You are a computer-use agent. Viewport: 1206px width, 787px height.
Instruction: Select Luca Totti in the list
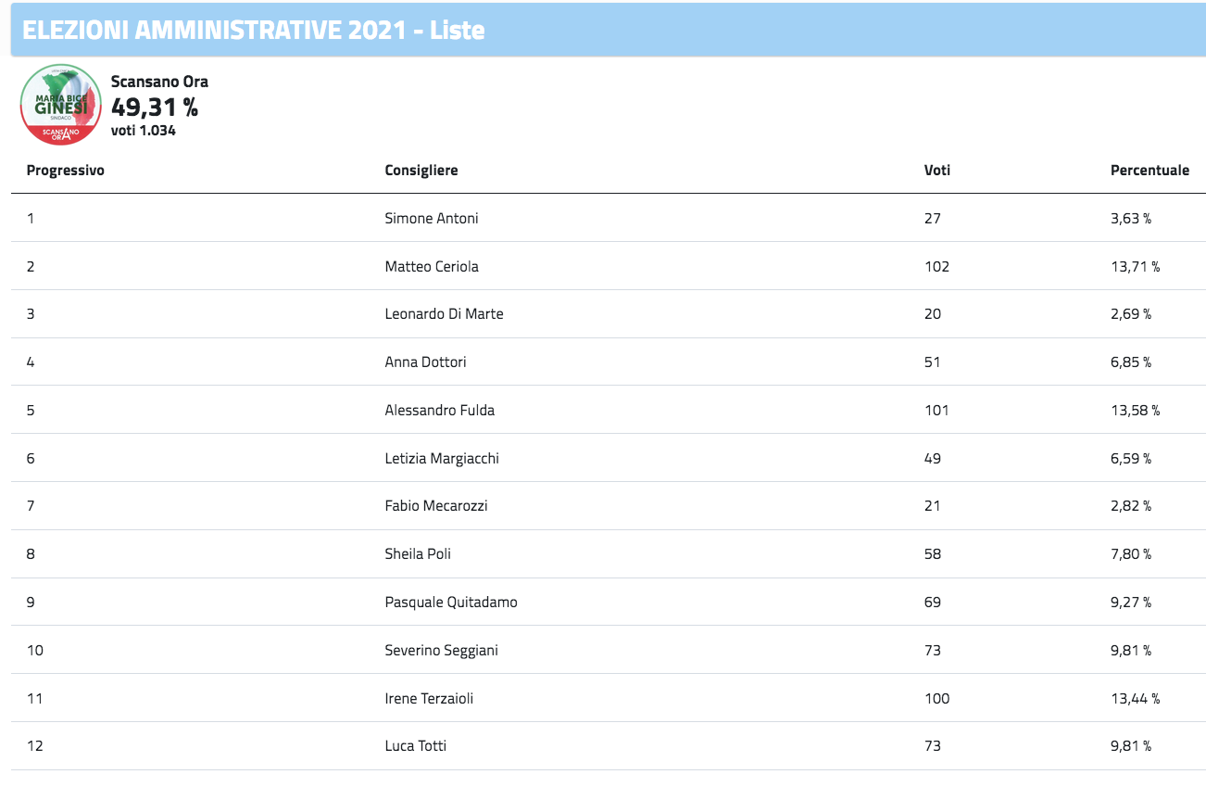point(415,746)
